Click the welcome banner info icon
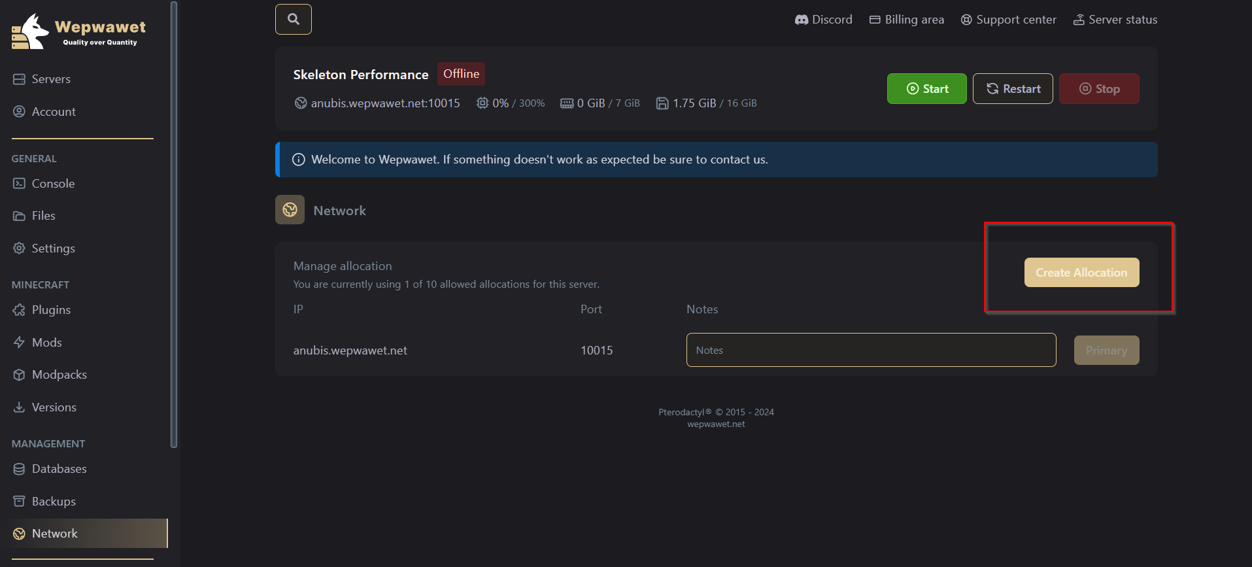1252x567 pixels. [298, 160]
